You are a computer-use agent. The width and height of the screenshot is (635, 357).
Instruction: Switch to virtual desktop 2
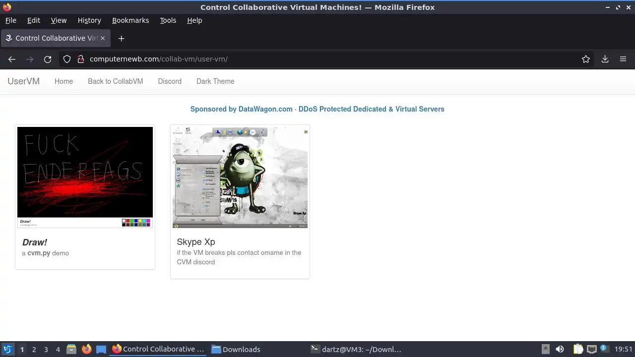pos(34,349)
